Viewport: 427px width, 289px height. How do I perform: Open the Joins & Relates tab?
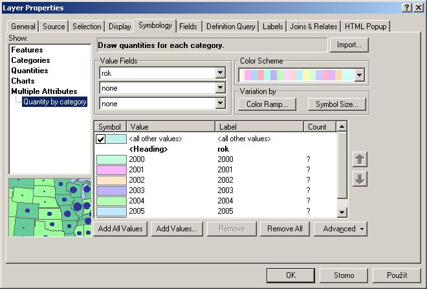[x=313, y=27]
